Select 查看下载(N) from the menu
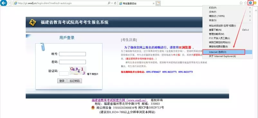 click(227, 30)
